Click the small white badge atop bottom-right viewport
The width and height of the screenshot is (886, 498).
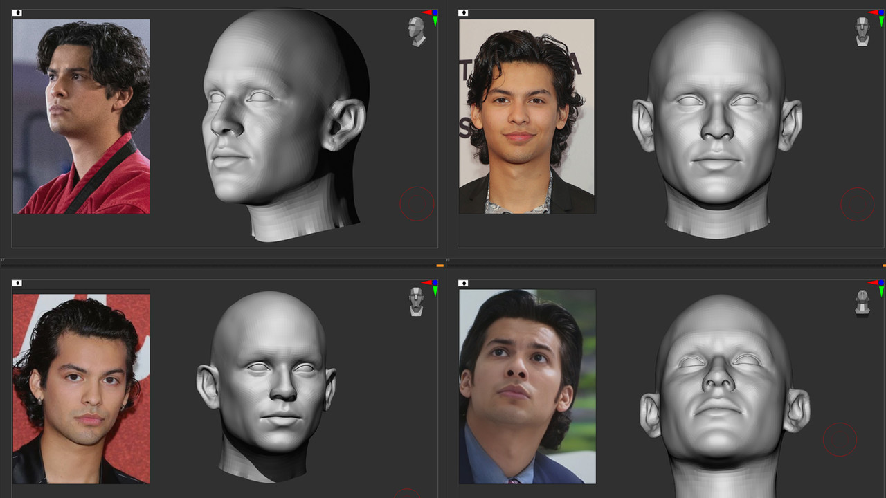(x=463, y=283)
